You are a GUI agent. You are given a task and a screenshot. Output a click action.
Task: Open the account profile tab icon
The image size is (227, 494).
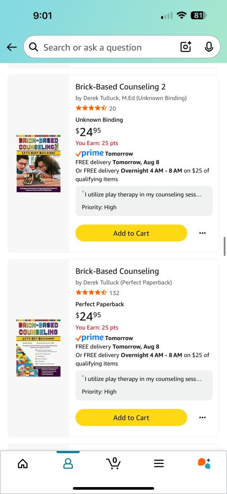click(x=68, y=463)
